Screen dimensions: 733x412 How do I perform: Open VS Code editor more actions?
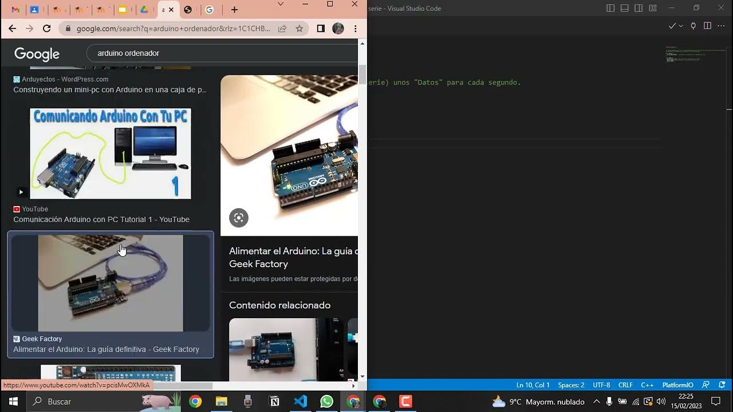pyautogui.click(x=721, y=26)
